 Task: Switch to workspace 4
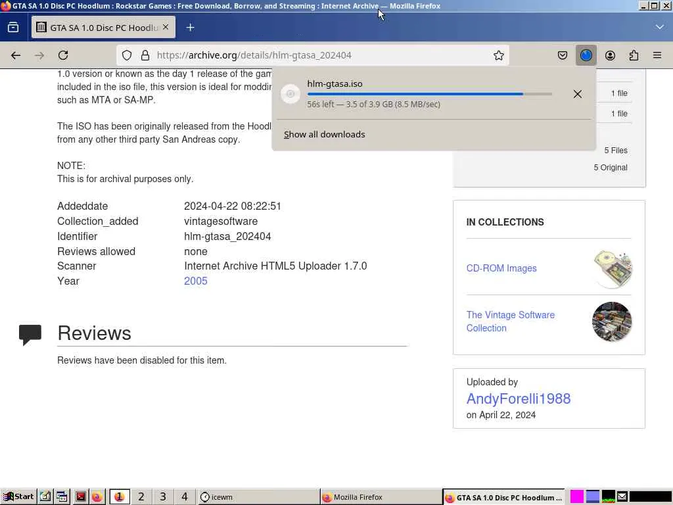click(185, 497)
